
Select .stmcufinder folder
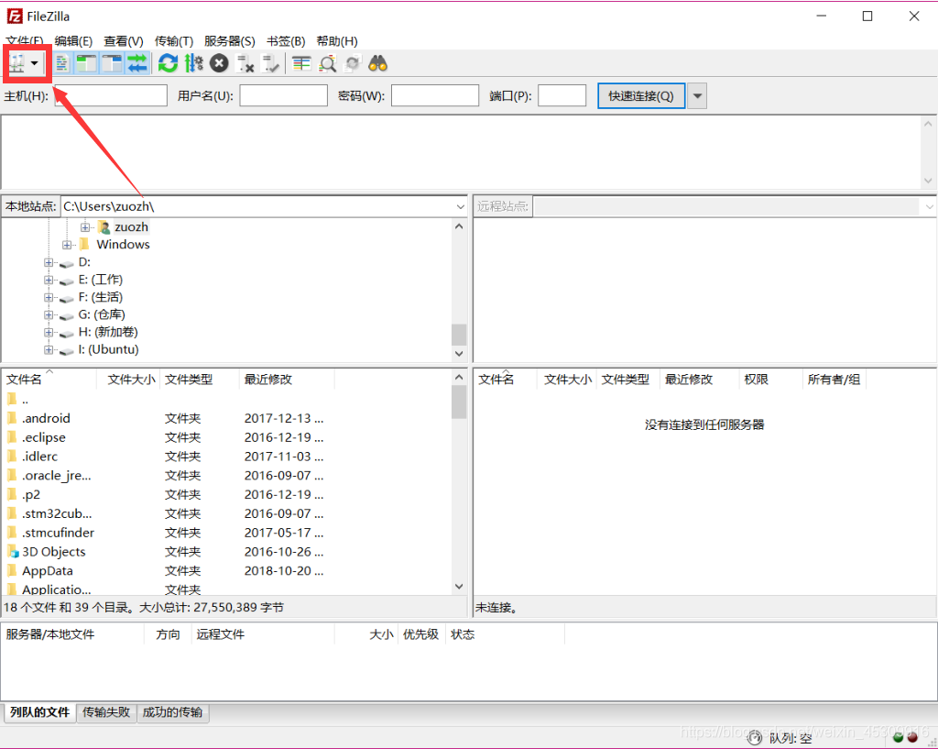pos(58,533)
